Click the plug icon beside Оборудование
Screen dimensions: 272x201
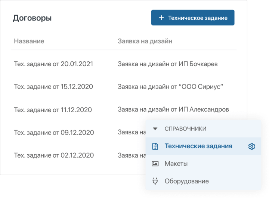pos(155,181)
